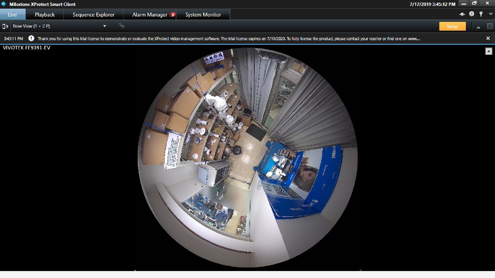Go to the Alarm Manager tab
The image size is (495, 278).
pos(150,15)
